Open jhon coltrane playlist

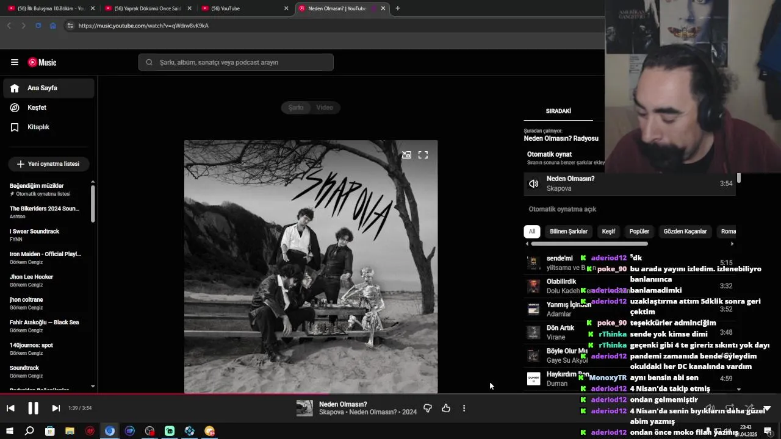(45, 303)
